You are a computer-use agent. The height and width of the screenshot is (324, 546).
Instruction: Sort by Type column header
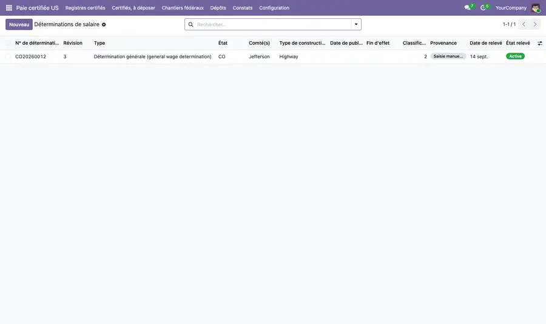99,43
